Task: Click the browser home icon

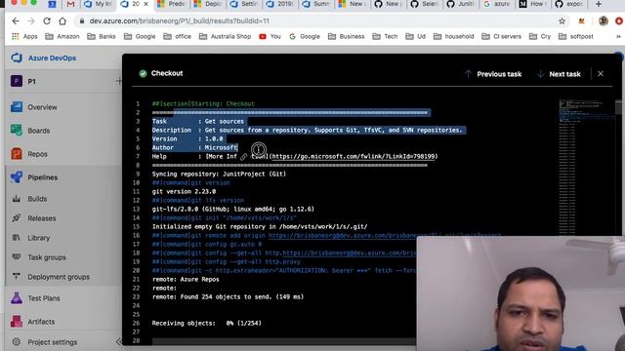Action: click(x=62, y=21)
